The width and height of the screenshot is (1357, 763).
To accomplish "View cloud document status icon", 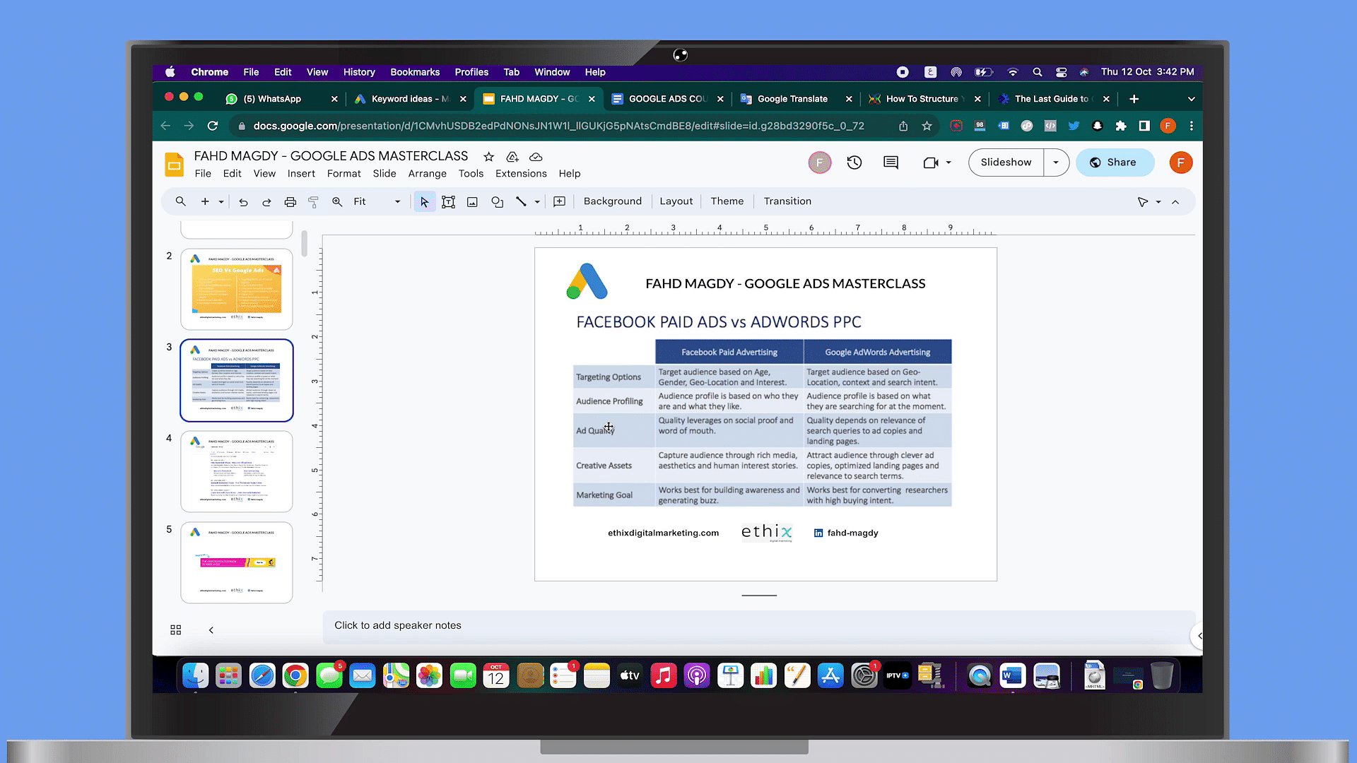I will [536, 157].
